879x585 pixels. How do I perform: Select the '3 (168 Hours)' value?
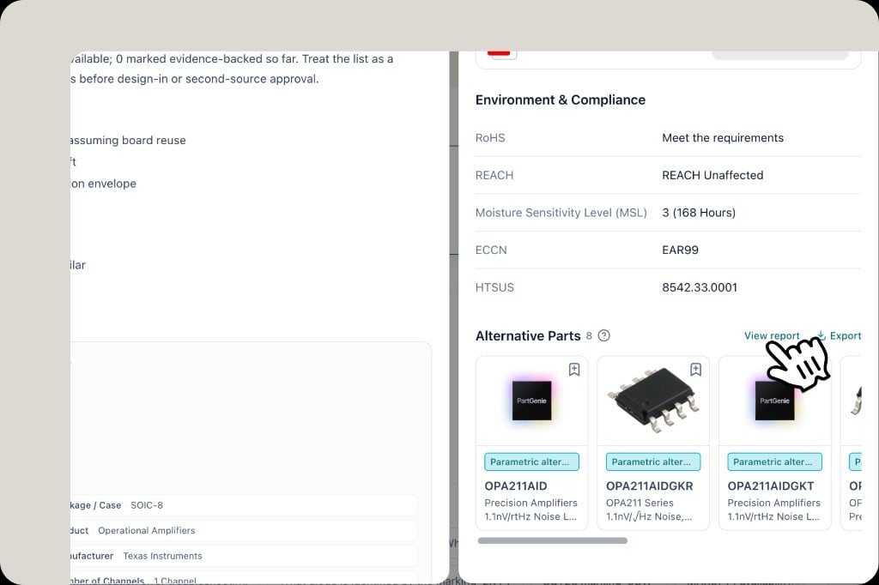tap(699, 213)
